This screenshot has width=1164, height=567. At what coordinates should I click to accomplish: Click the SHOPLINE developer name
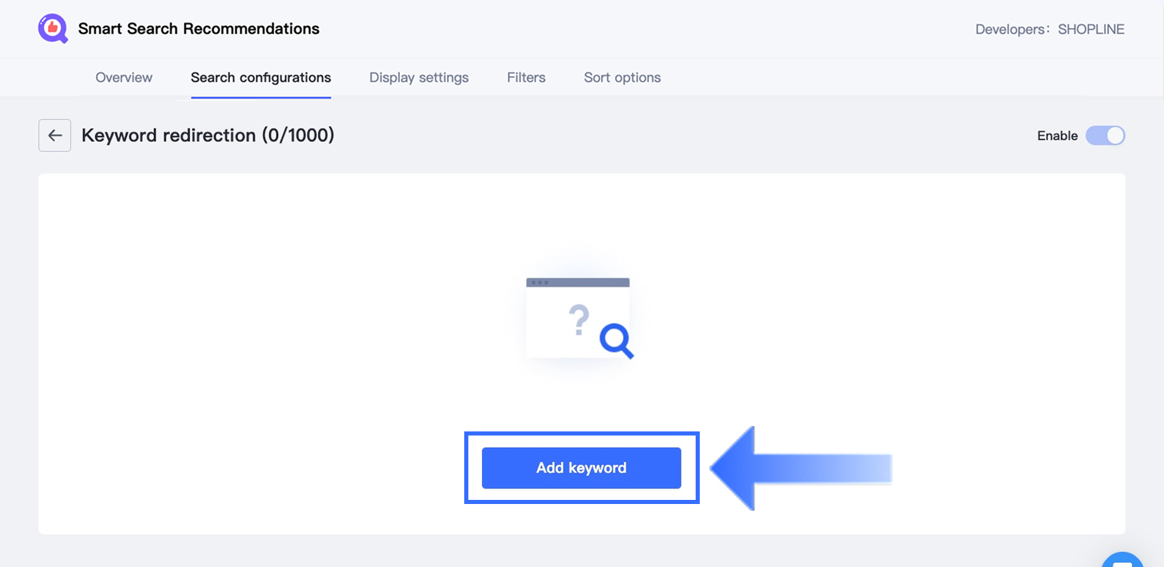(1091, 29)
